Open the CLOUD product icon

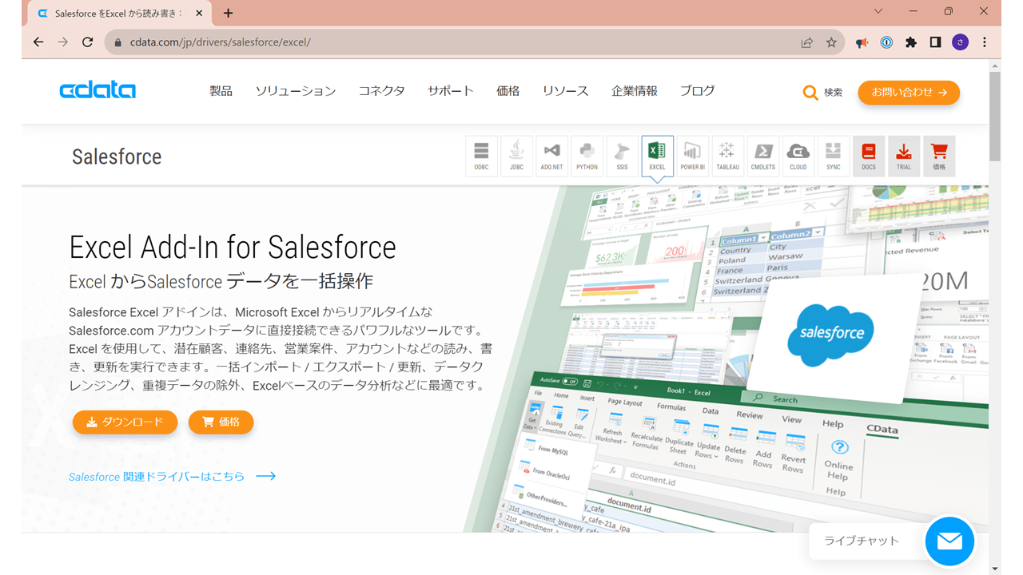click(x=798, y=156)
